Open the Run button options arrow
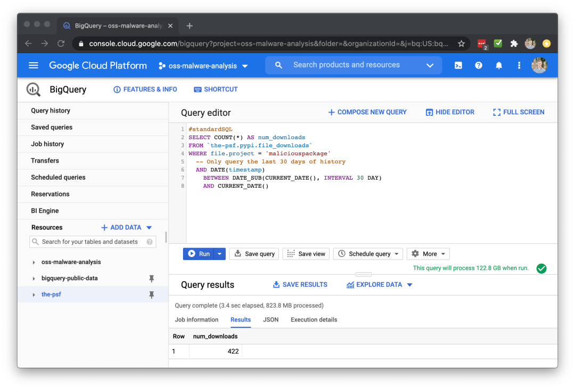The height and width of the screenshot is (389, 575). tap(219, 254)
